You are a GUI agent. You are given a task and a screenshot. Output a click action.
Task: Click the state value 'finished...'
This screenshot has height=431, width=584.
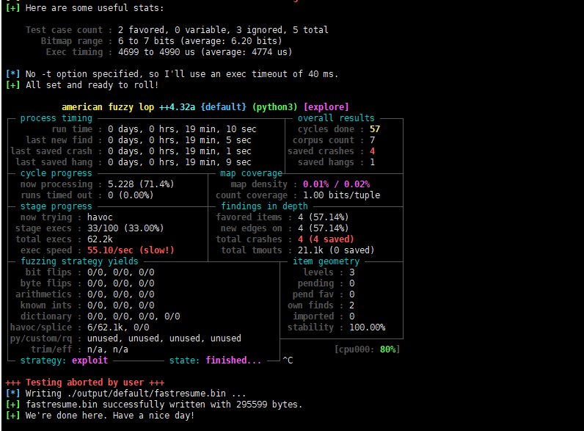click(x=233, y=361)
